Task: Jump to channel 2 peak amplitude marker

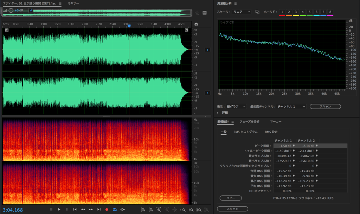Action: click(x=317, y=146)
